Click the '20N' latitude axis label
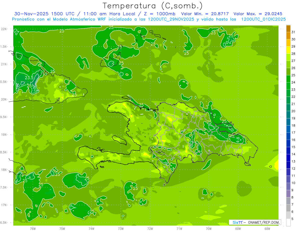Image resolution: width=300 pixels, height=232 pixels. coord(4,99)
